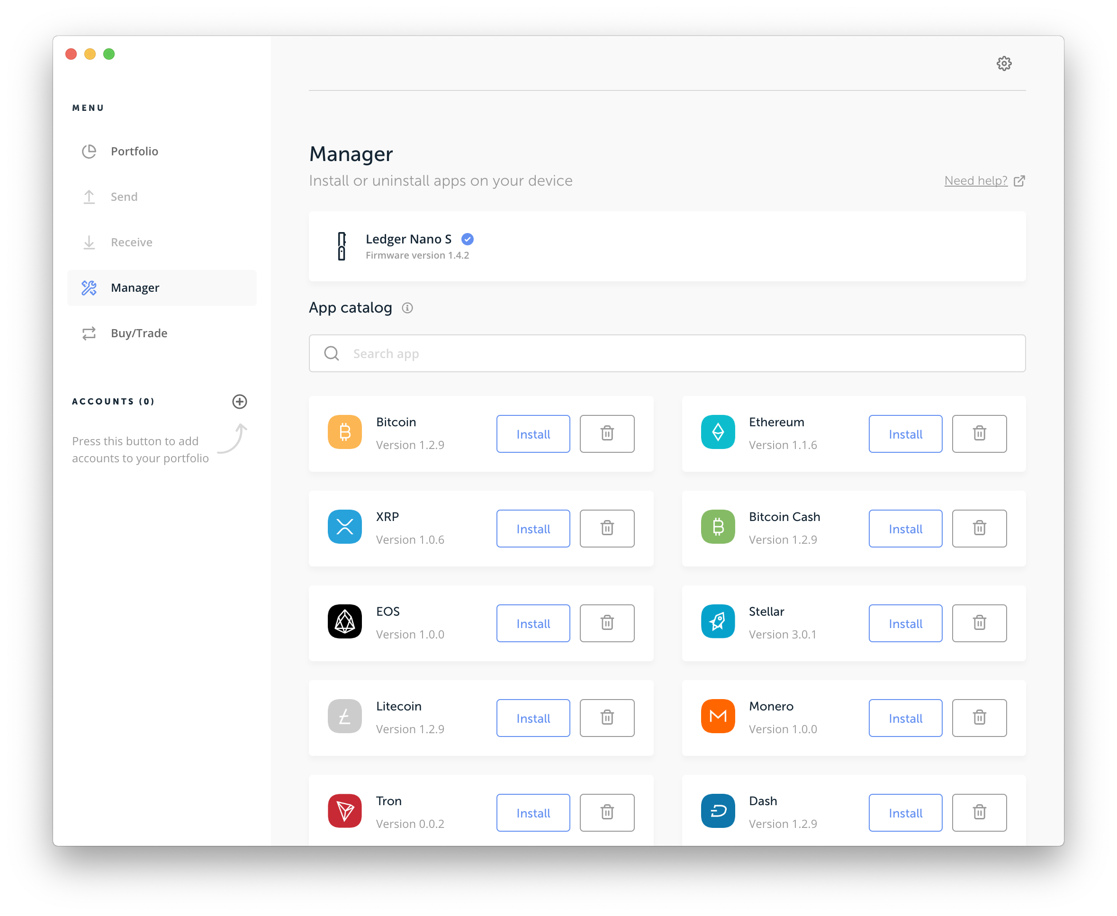
Task: Open the Portfolio menu item
Action: [x=162, y=152]
